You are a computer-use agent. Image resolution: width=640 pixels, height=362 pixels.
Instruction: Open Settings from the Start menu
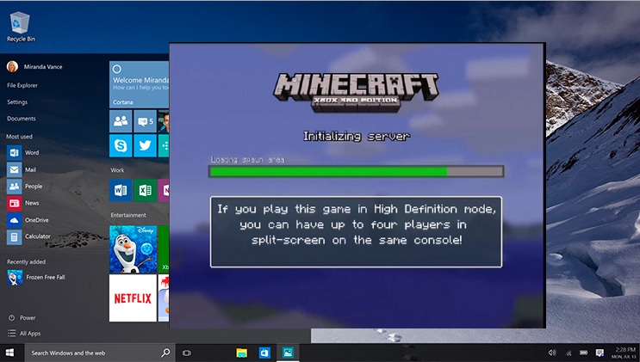coord(17,102)
